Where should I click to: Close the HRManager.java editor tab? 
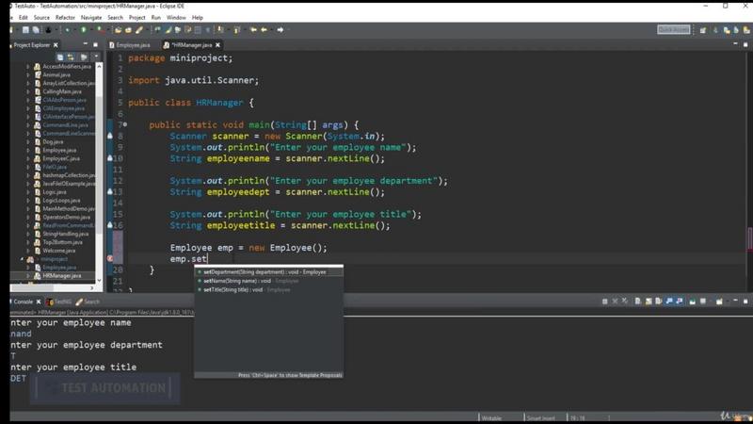coord(217,44)
